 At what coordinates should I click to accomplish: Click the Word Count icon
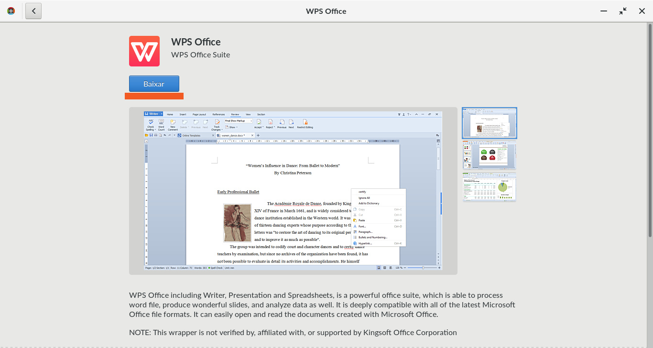pos(162,122)
